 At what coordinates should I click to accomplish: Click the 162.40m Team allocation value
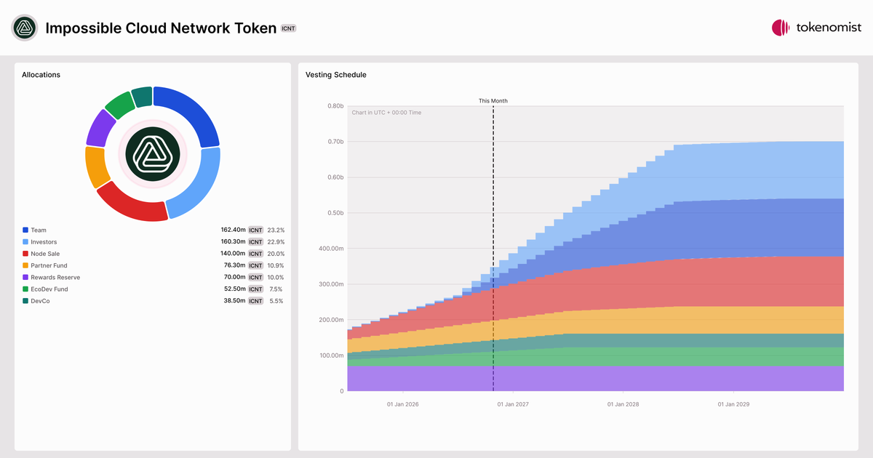(x=233, y=230)
